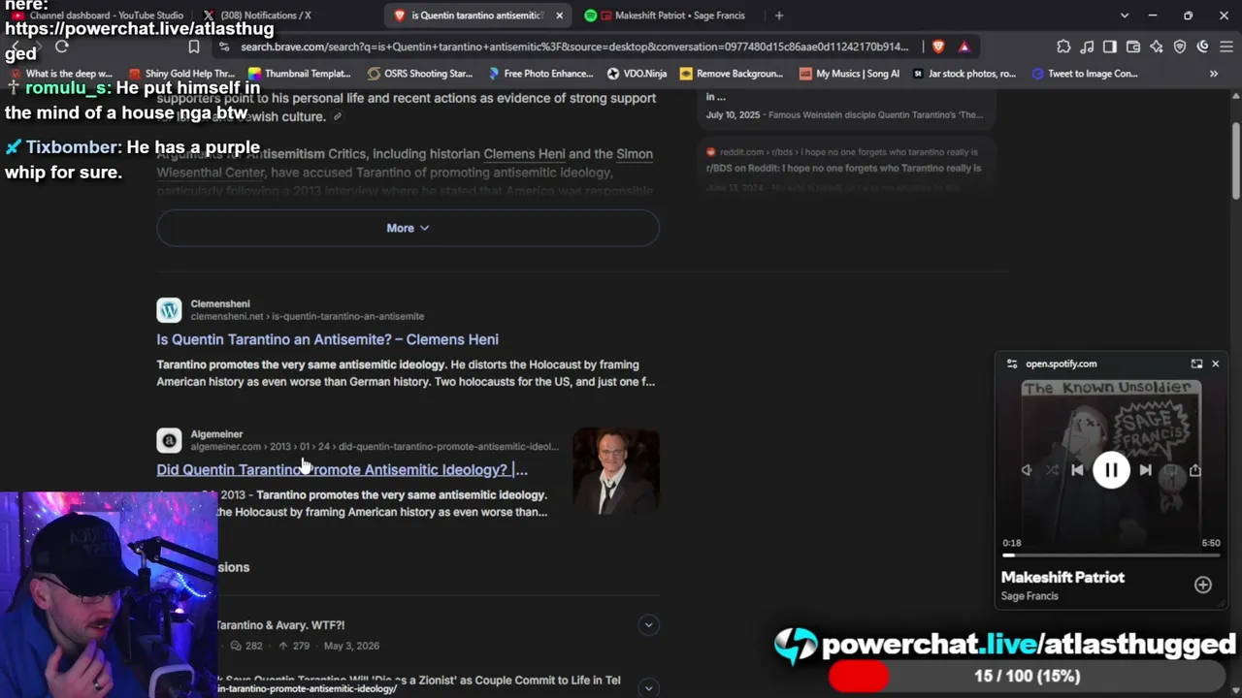The height and width of the screenshot is (698, 1242).
Task: Click the Tarantino photo thumbnail
Action: tap(616, 471)
